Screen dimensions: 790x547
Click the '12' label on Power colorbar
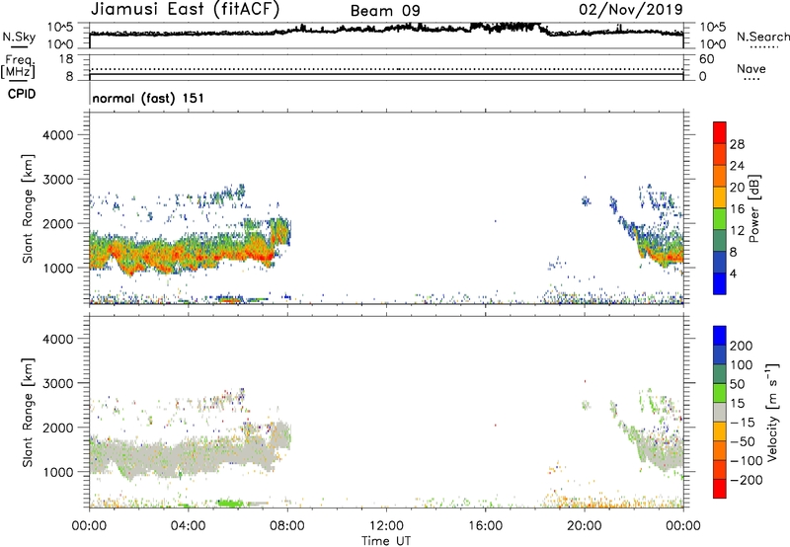(737, 231)
